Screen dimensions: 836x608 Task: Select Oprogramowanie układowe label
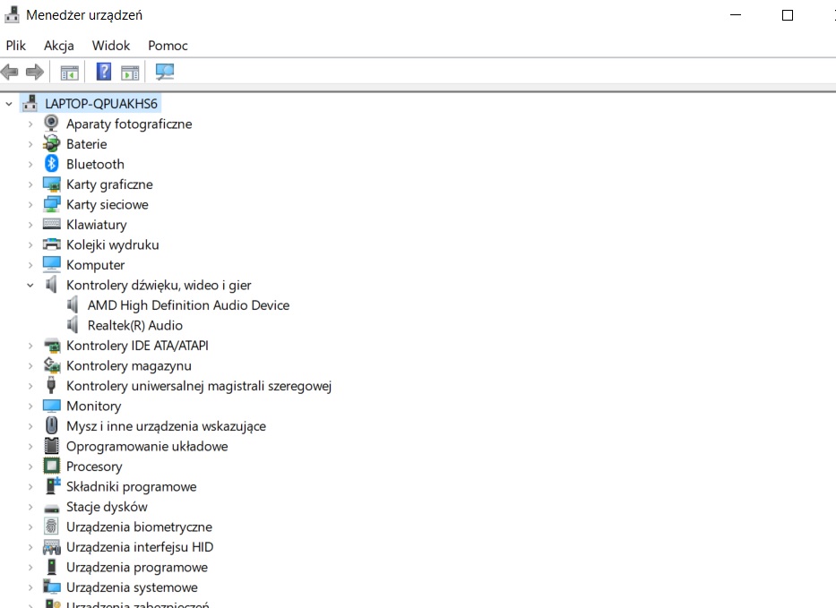(x=147, y=446)
